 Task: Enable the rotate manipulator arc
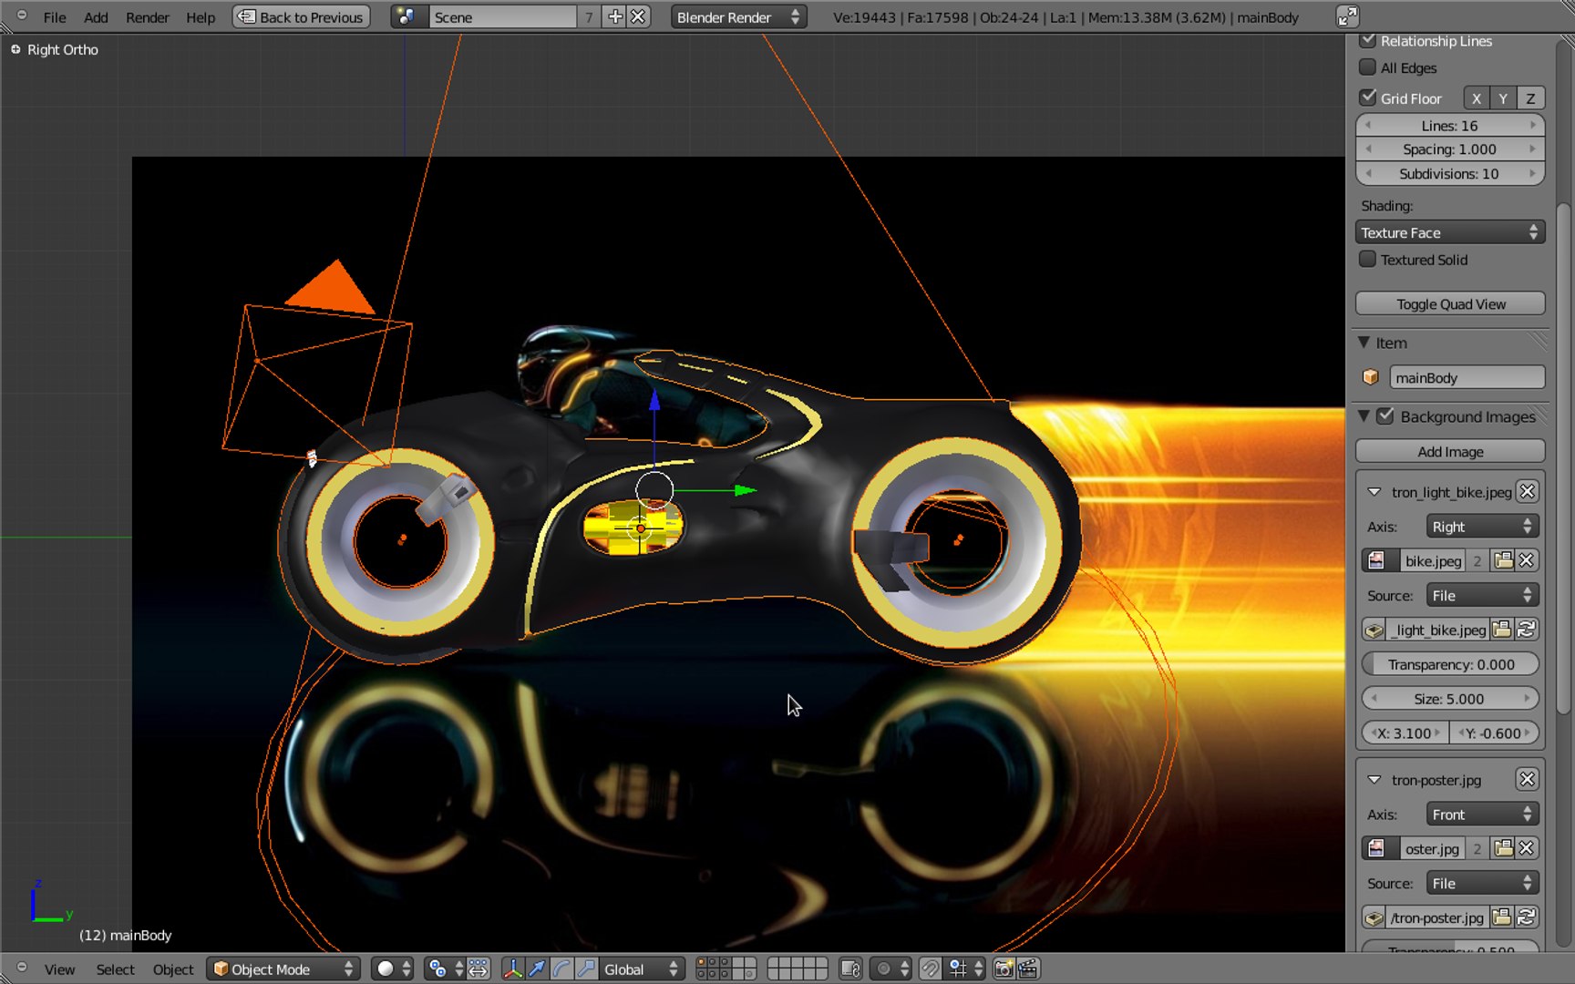[562, 969]
